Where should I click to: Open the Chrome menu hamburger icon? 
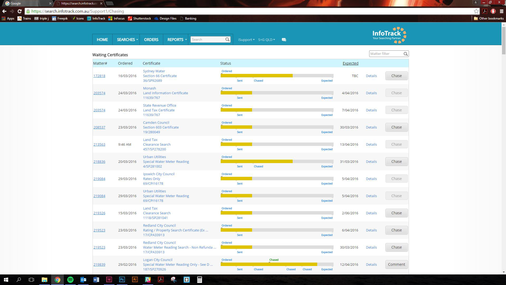502,11
